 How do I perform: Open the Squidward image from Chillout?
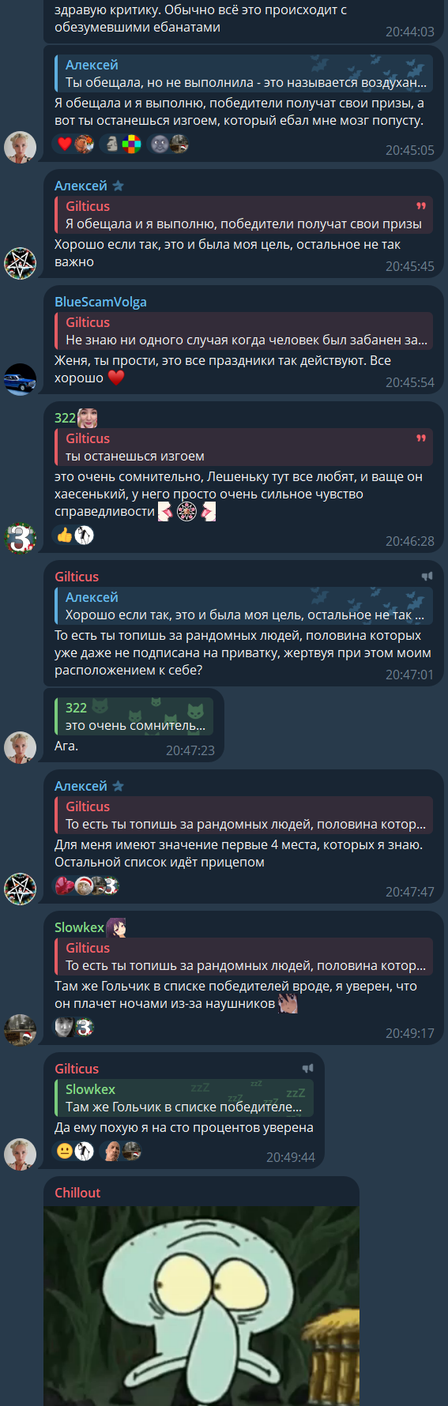(201, 1306)
